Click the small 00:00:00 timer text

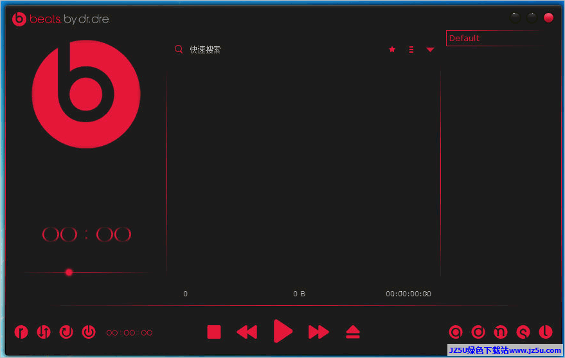(129, 332)
